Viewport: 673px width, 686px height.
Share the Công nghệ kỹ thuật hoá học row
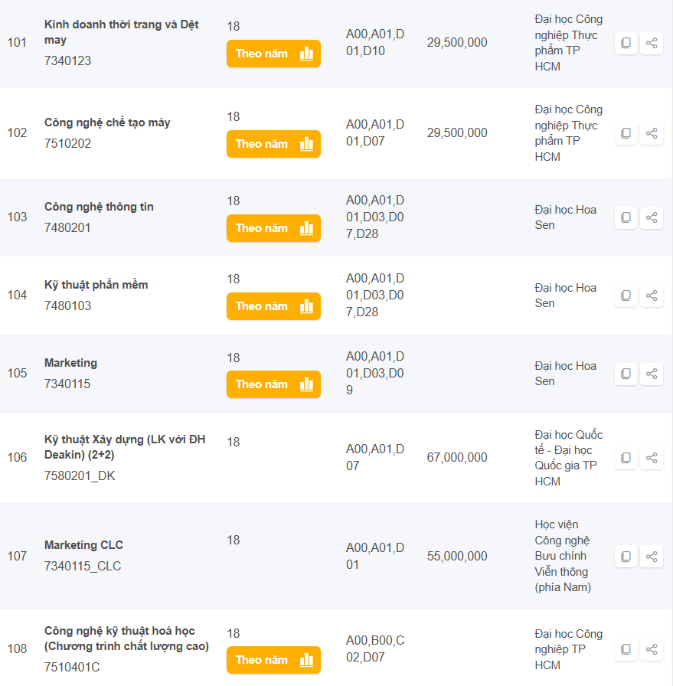pos(652,649)
